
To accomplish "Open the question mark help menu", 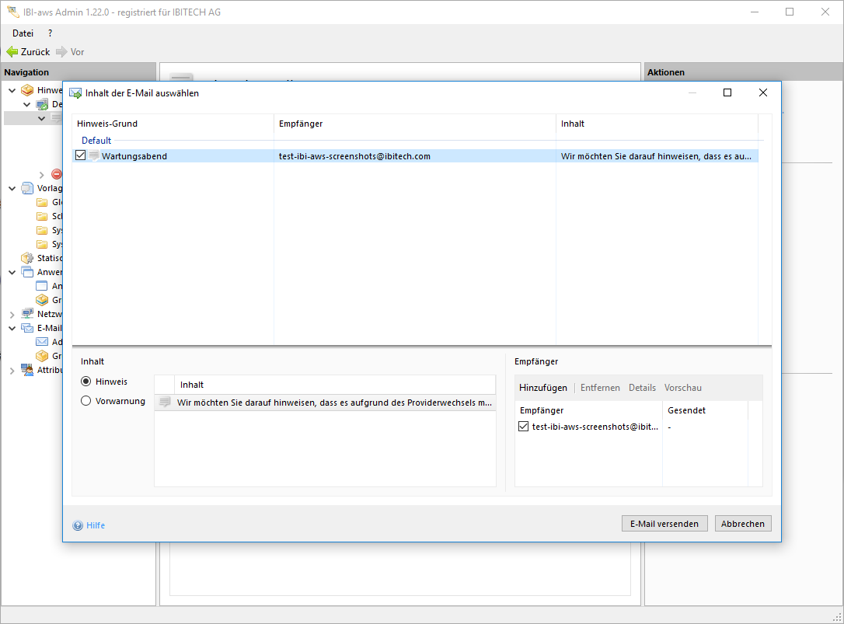I will pos(51,33).
